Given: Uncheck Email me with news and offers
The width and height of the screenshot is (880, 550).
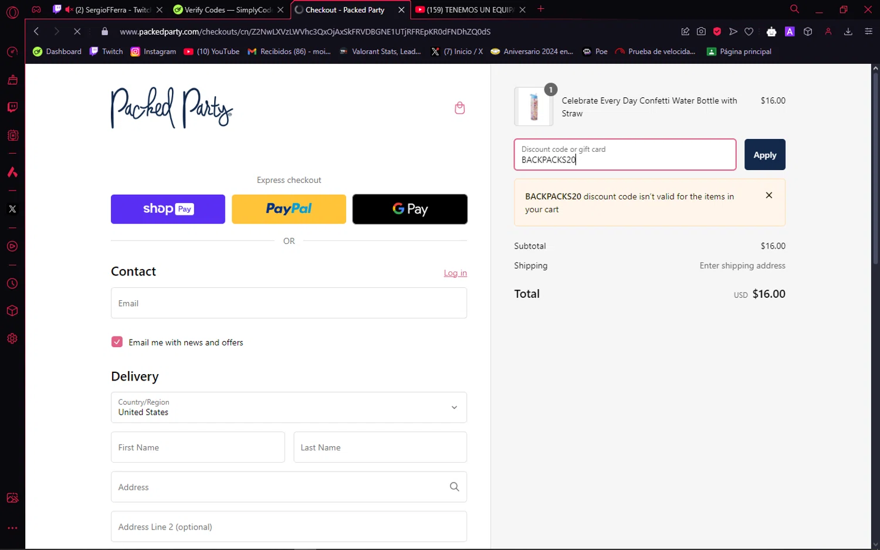Looking at the screenshot, I should (117, 342).
